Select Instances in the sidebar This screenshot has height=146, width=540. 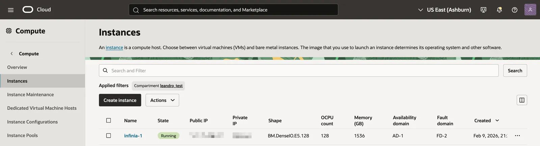coord(43,81)
